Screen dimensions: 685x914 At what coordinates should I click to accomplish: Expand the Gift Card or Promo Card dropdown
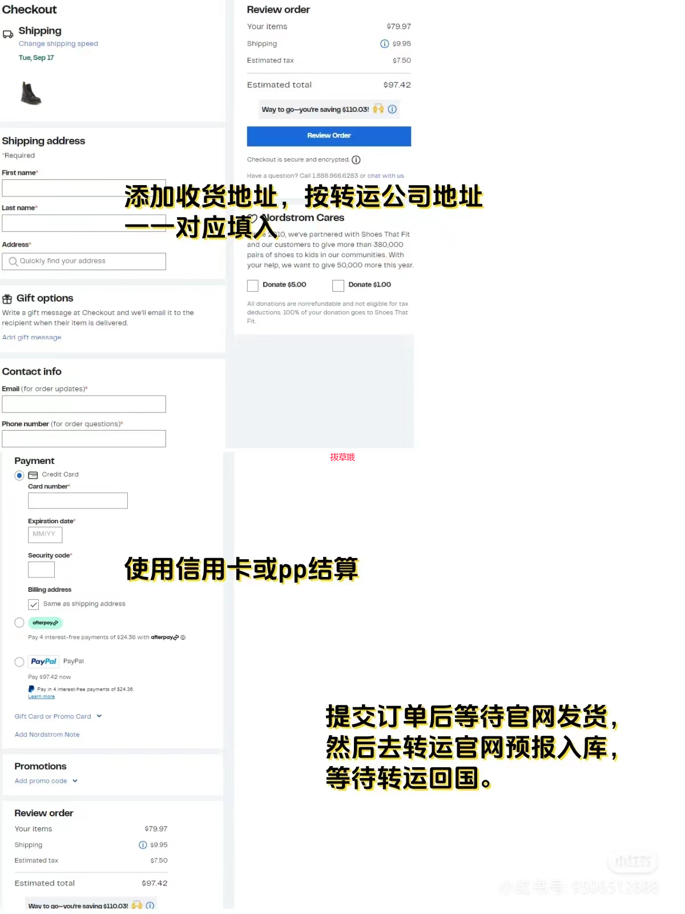coord(58,716)
